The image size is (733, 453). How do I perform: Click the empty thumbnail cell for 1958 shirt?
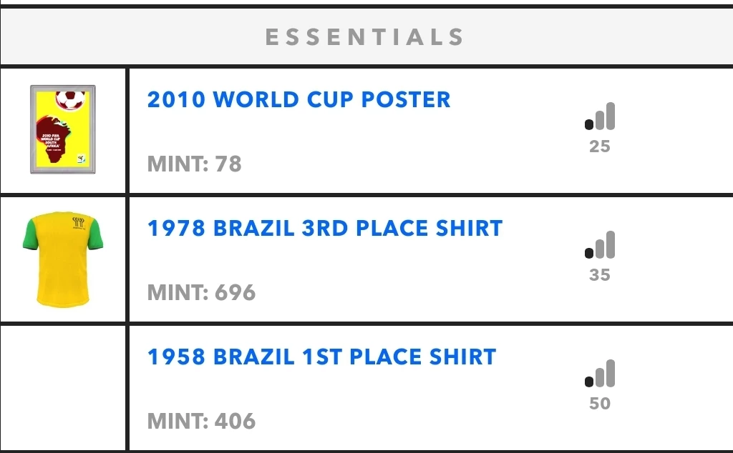63,388
